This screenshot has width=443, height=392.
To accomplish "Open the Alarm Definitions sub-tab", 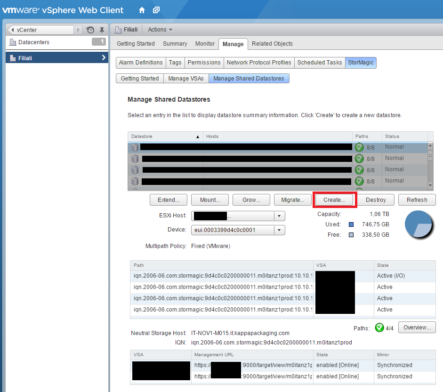I will 141,63.
